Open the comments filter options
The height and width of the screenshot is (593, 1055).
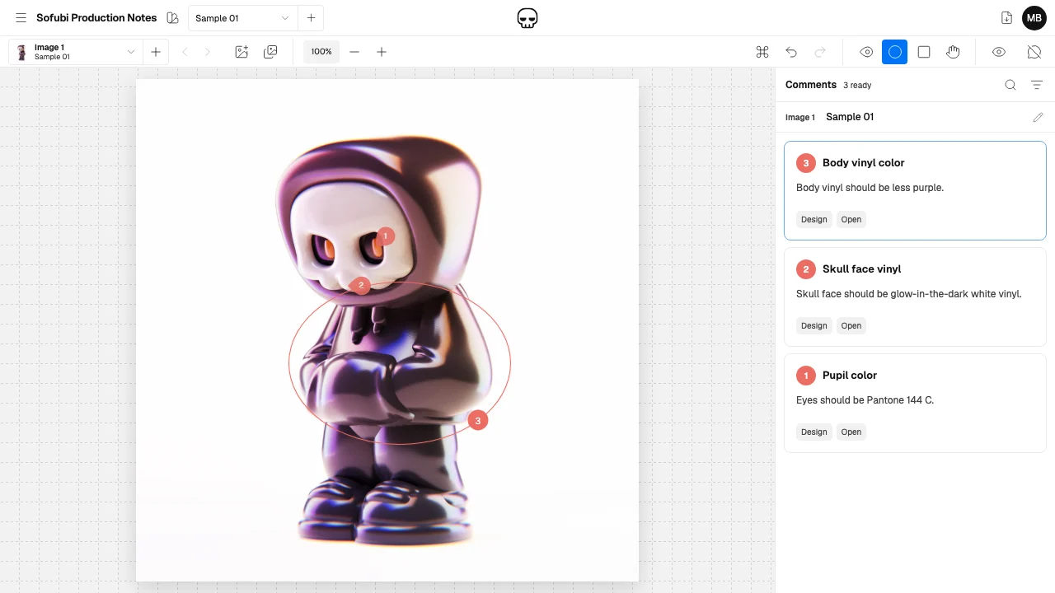point(1037,85)
